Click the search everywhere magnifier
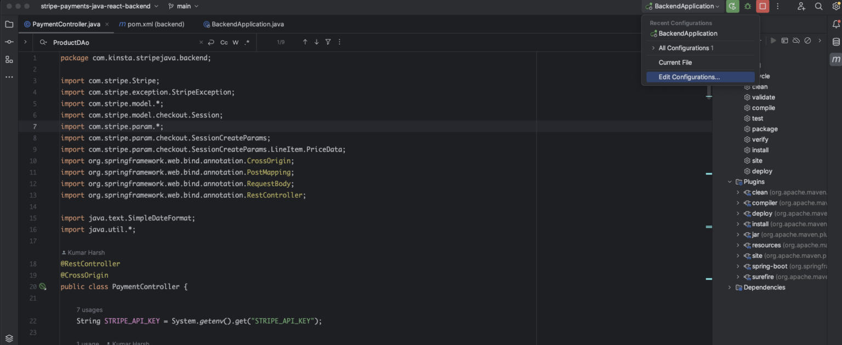This screenshot has height=345, width=842. [x=818, y=6]
